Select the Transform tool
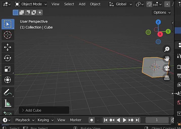The width and height of the screenshot is (181, 129). pyautogui.click(x=8, y=80)
